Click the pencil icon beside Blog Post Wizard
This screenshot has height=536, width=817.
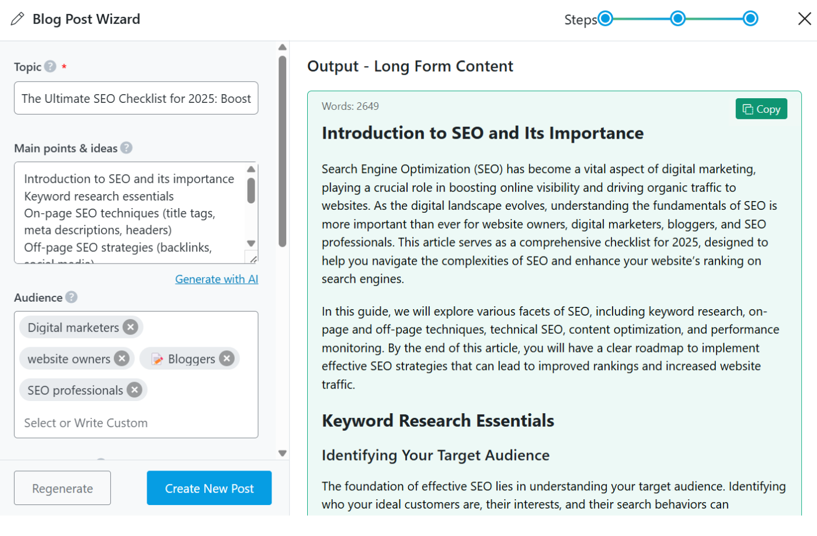click(18, 19)
